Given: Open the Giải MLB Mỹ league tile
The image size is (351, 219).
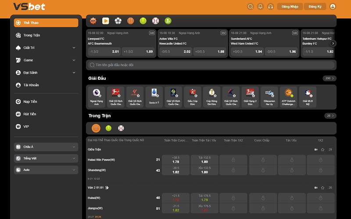Looking at the screenshot, I should (308, 97).
